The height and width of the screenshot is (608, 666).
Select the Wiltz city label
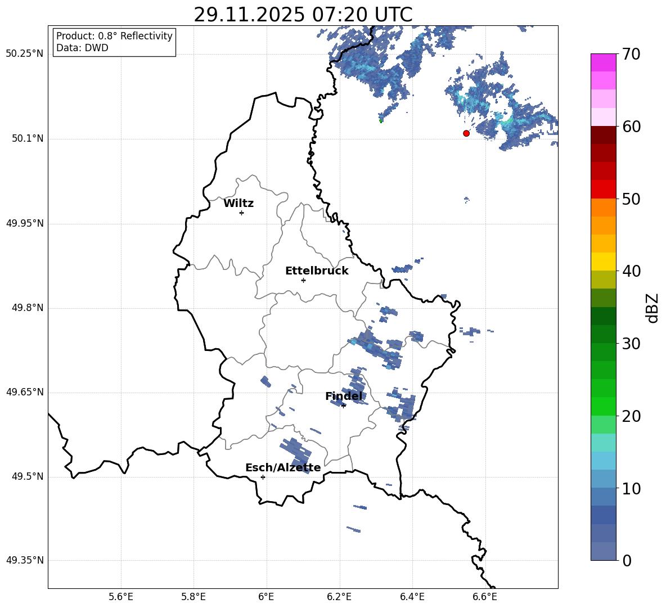point(238,204)
